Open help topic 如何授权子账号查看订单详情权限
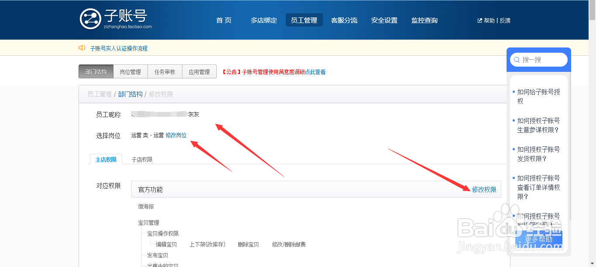This screenshot has width=596, height=267. point(539,187)
